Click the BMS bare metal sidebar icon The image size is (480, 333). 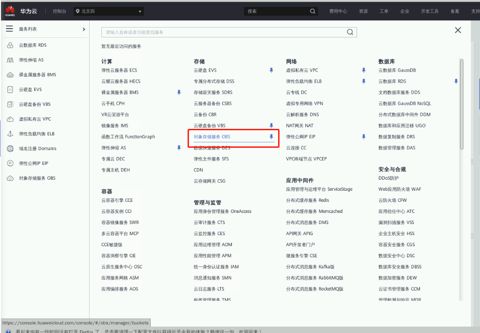point(10,75)
